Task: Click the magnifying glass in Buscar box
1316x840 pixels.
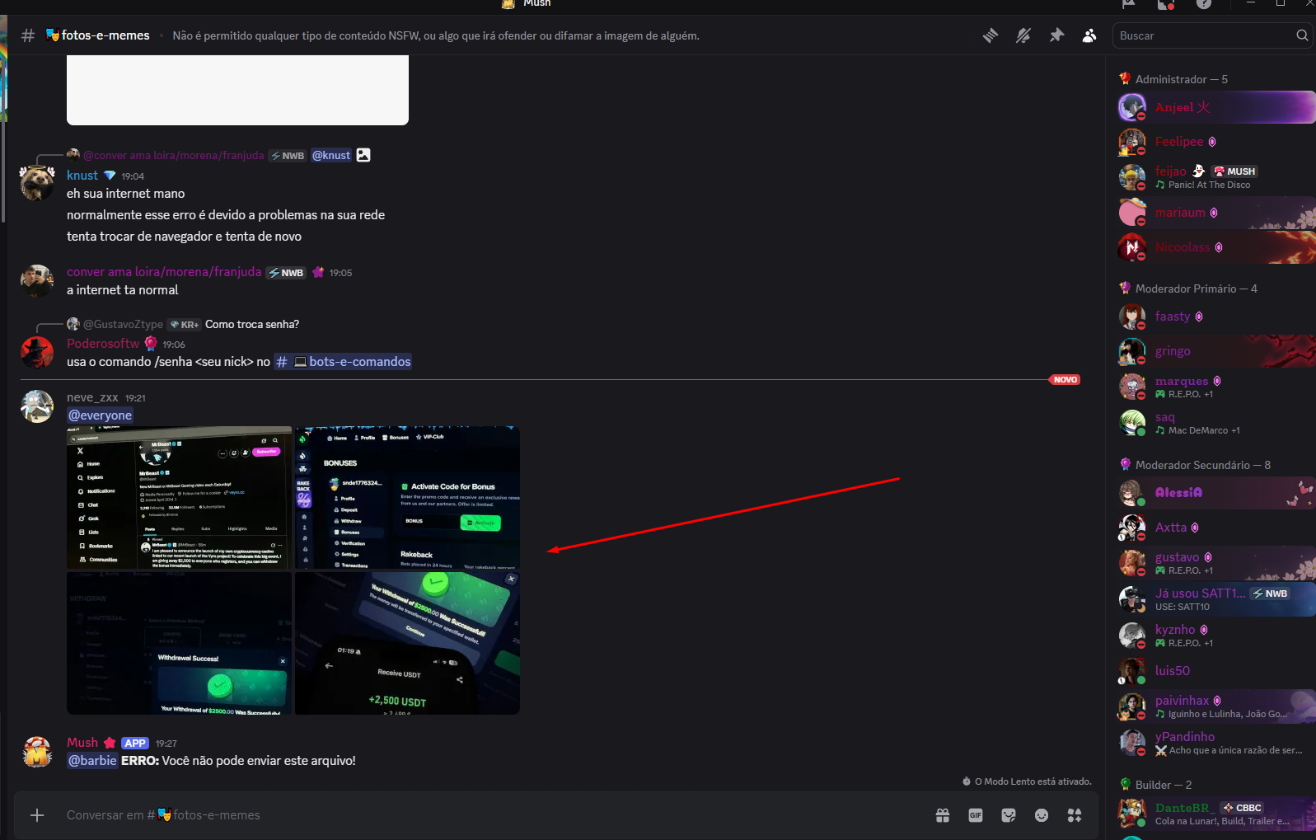Action: point(1302,35)
